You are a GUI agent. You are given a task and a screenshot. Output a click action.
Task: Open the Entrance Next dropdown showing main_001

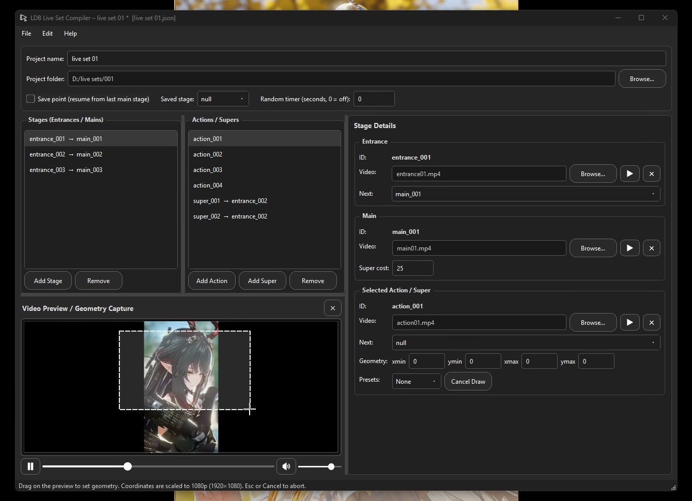pyautogui.click(x=526, y=194)
